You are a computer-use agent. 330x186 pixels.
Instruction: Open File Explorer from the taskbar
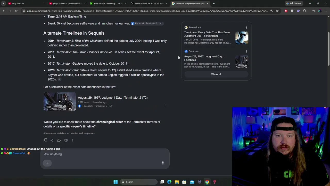click(x=177, y=182)
